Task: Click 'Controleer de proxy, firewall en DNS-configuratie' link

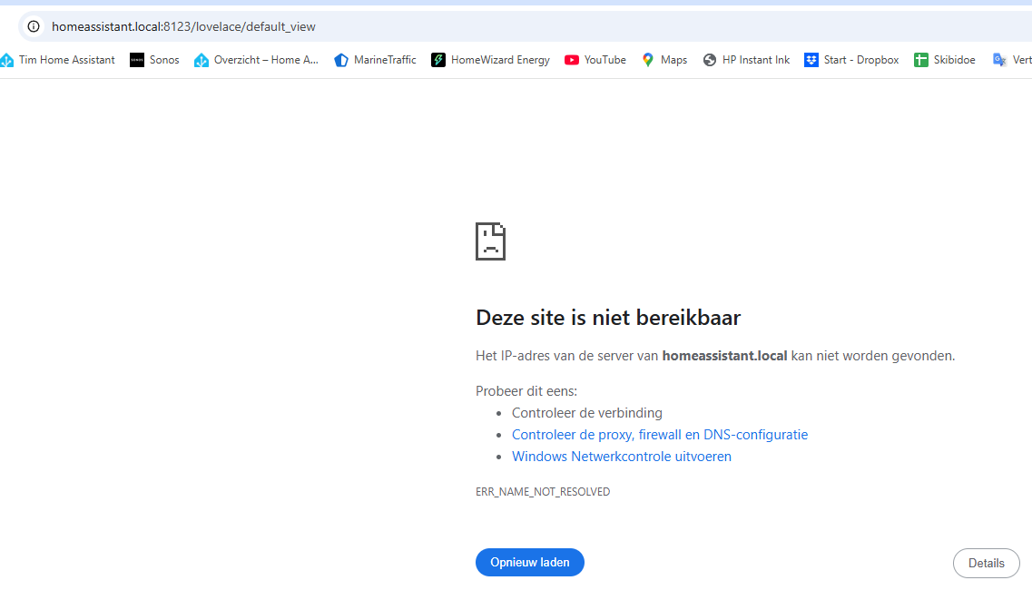Action: (x=660, y=435)
